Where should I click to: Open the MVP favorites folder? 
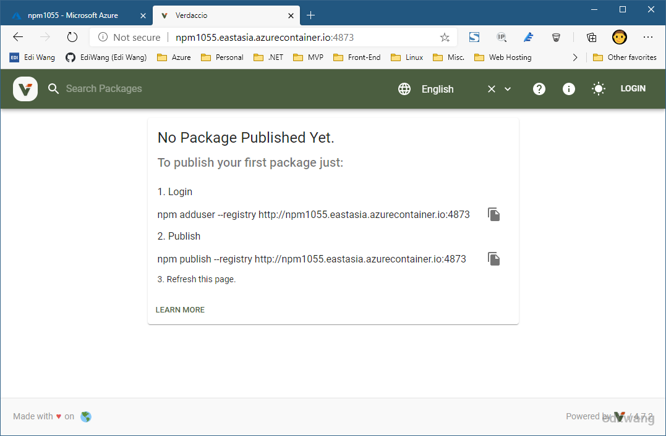[x=309, y=57]
